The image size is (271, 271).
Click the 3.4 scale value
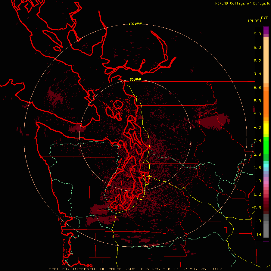[257, 141]
